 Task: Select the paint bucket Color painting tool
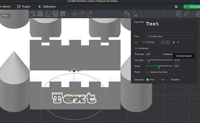tap(127, 14)
